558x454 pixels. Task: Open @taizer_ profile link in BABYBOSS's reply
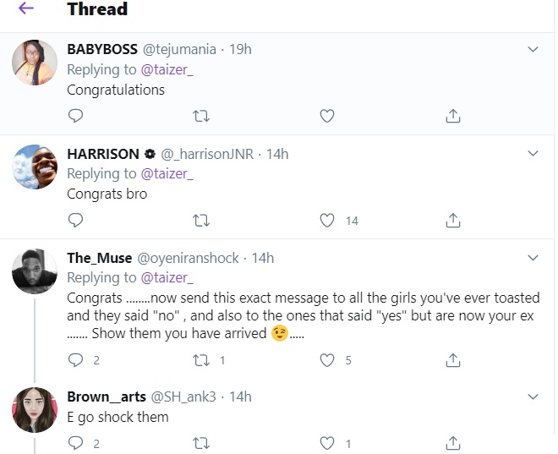pyautogui.click(x=166, y=69)
